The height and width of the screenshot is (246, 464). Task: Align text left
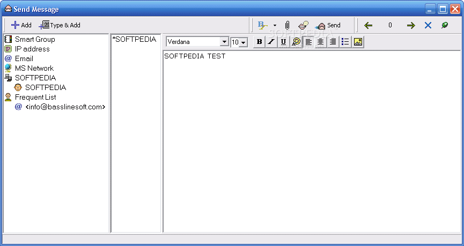308,42
